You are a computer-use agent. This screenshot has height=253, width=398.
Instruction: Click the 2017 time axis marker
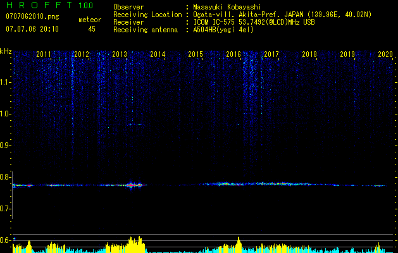271,54
